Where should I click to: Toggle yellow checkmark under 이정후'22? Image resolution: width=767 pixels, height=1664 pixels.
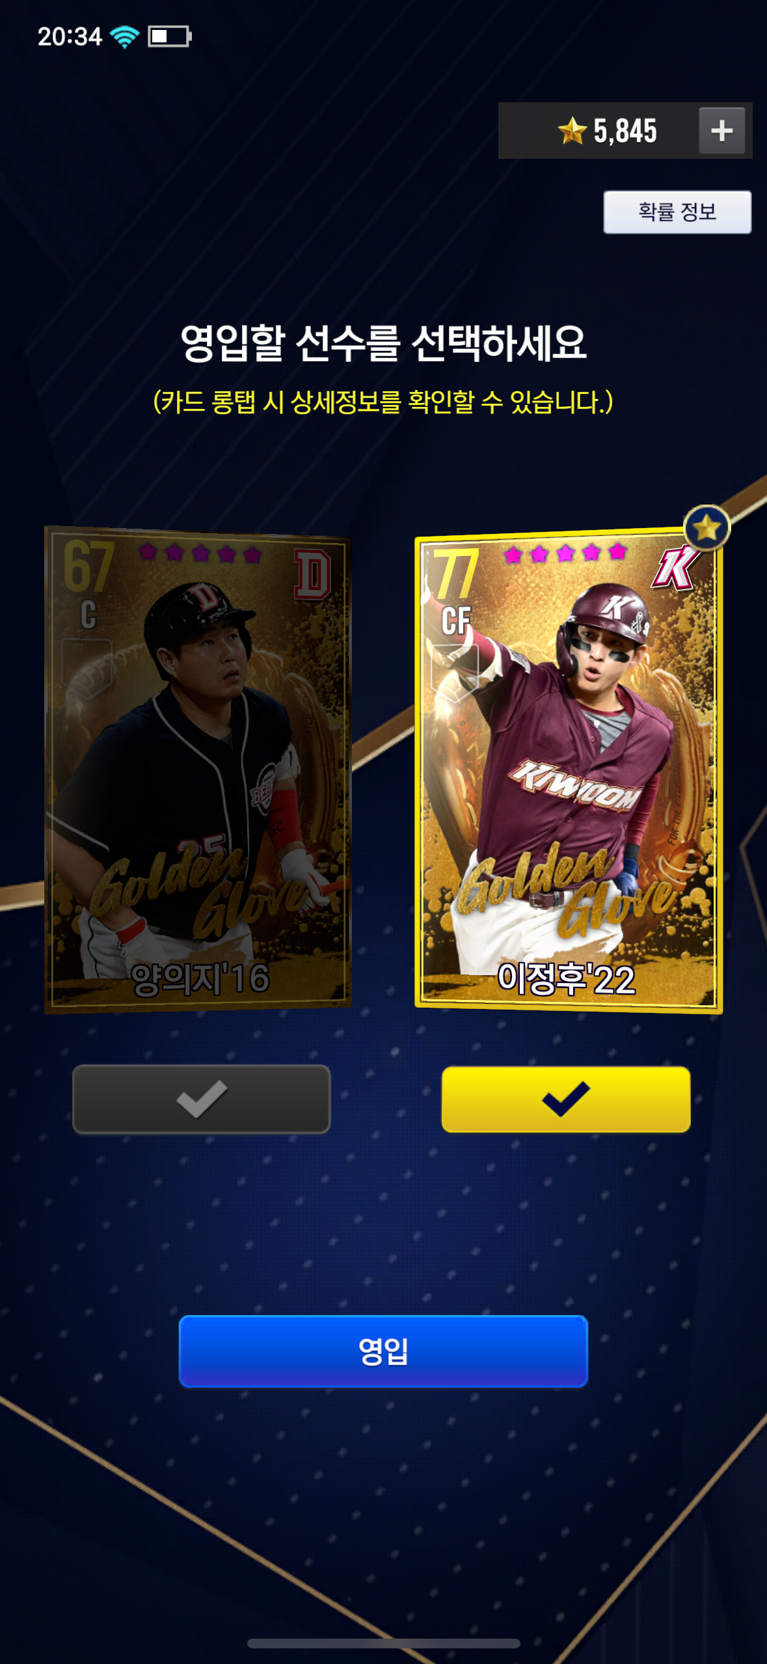point(566,1099)
